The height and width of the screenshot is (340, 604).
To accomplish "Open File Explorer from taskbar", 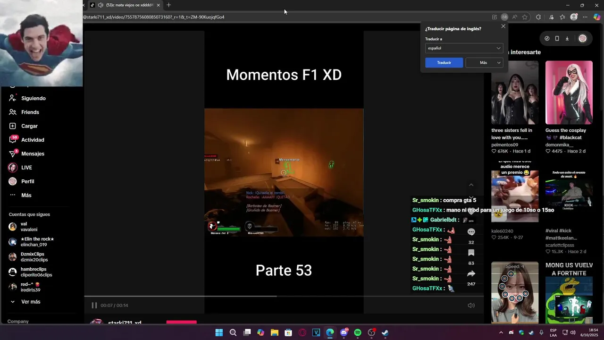I will click(x=275, y=332).
